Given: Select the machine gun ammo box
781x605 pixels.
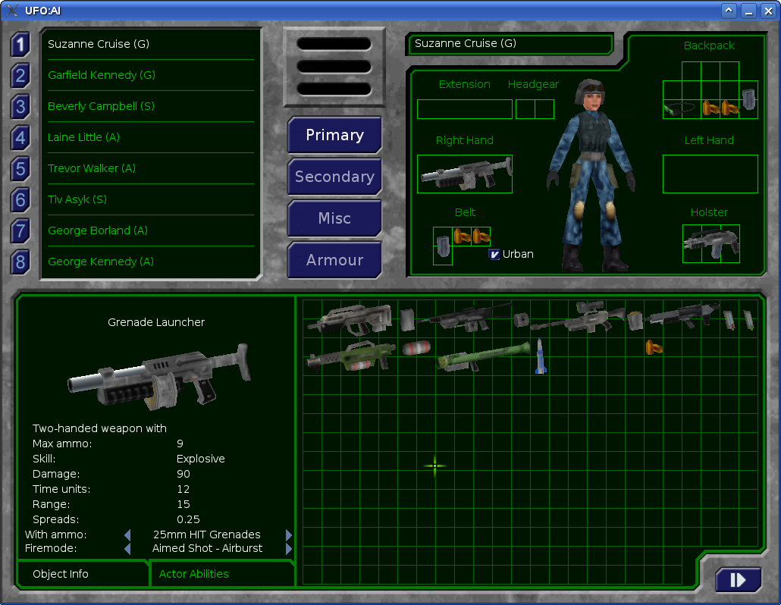Looking at the screenshot, I should [x=521, y=320].
